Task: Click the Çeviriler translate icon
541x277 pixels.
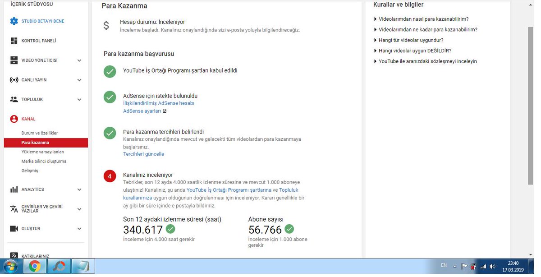Action: point(14,209)
